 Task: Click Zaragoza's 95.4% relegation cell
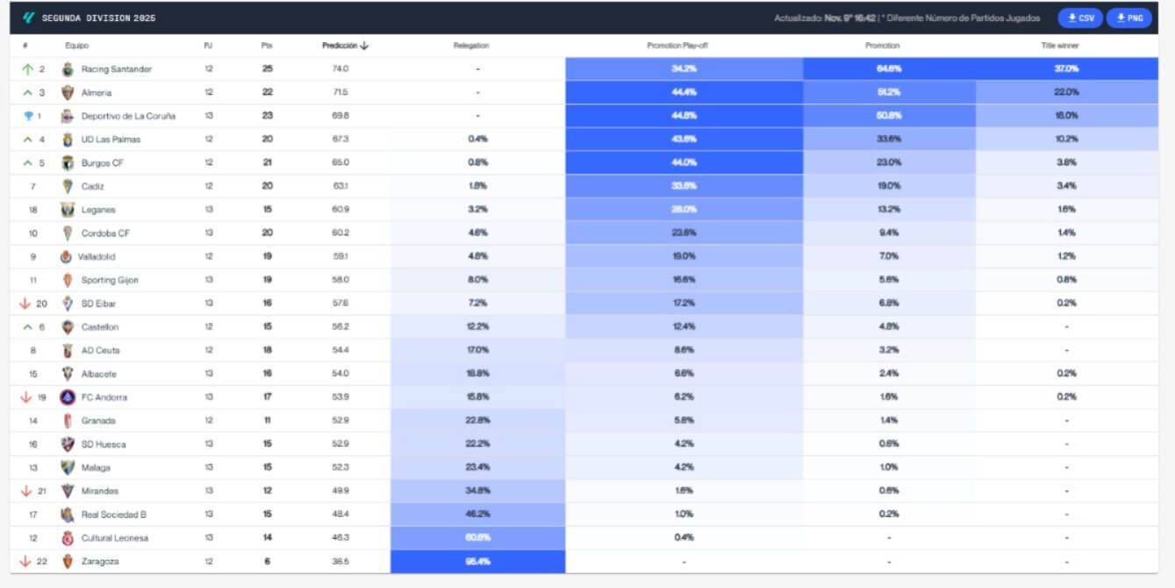[478, 561]
